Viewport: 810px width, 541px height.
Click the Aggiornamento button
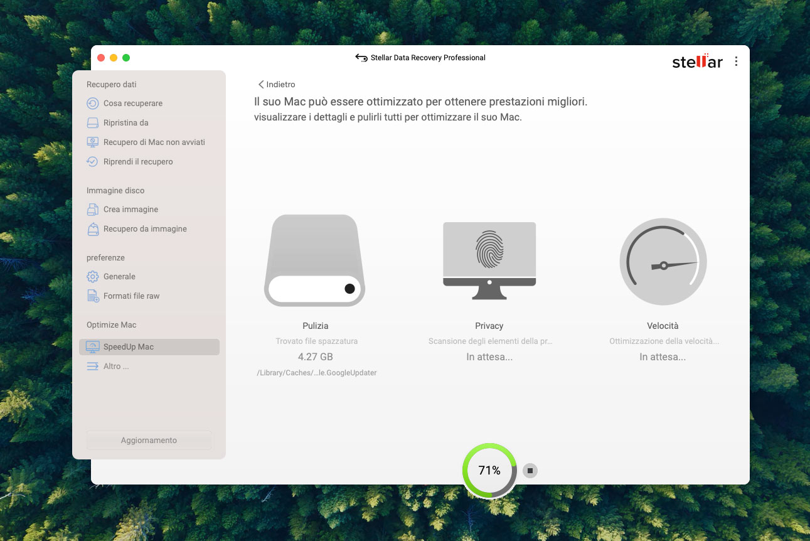(149, 441)
